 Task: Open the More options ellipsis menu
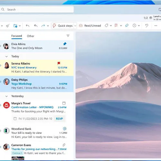coord(156,25)
